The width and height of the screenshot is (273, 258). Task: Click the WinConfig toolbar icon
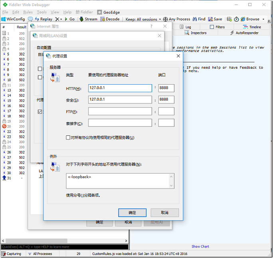click(3, 19)
